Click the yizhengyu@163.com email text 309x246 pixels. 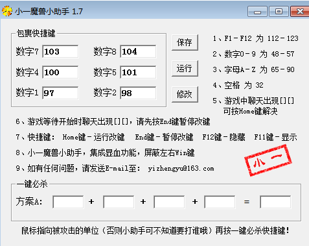[x=181, y=169]
